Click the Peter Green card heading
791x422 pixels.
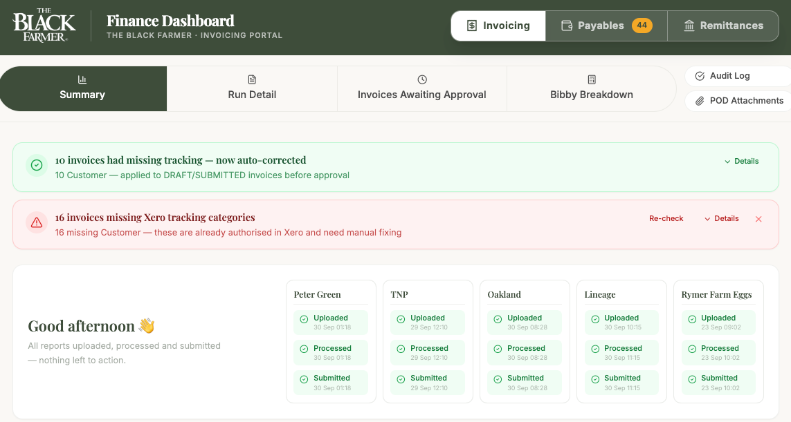pos(318,295)
